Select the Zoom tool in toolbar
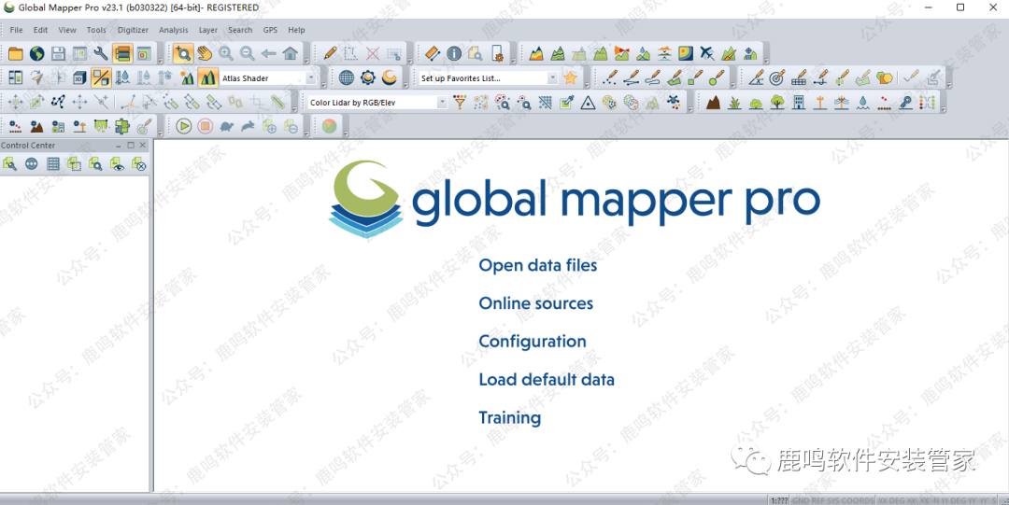This screenshot has height=505, width=1009. point(183,54)
